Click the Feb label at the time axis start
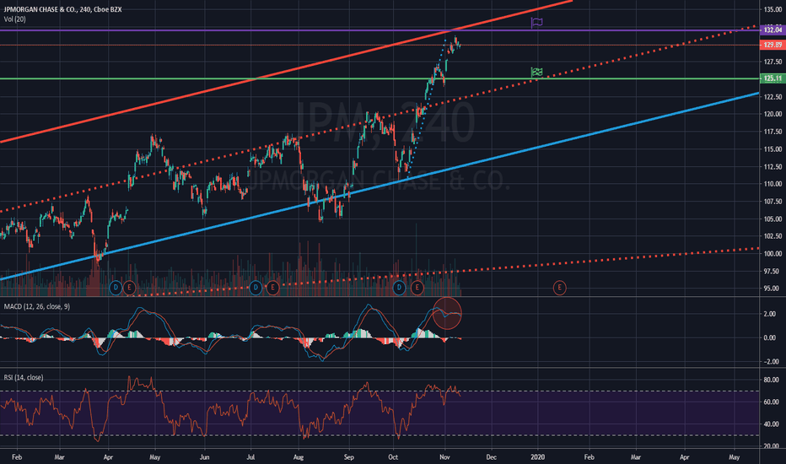786x464 pixels. coord(17,457)
